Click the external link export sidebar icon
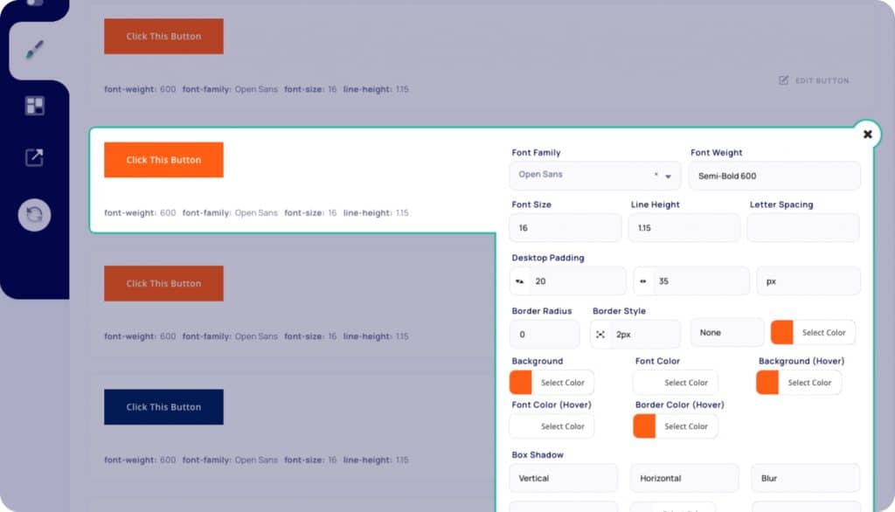This screenshot has width=895, height=512. (34, 158)
